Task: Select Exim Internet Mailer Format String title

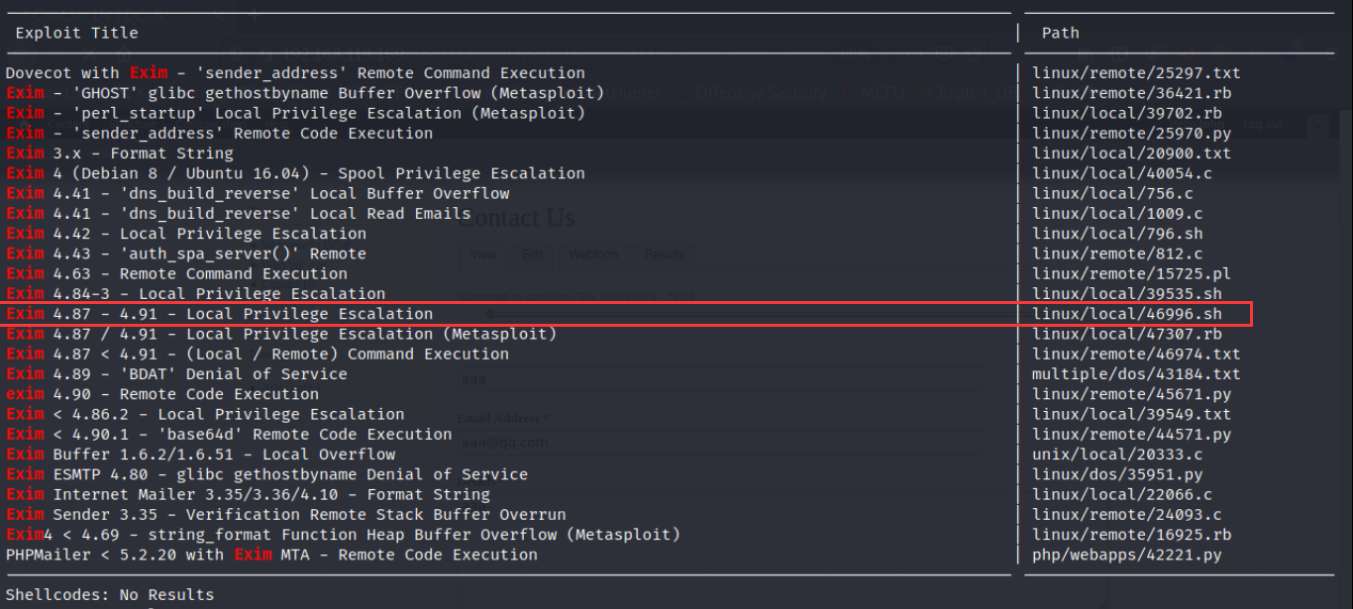Action: coord(248,494)
